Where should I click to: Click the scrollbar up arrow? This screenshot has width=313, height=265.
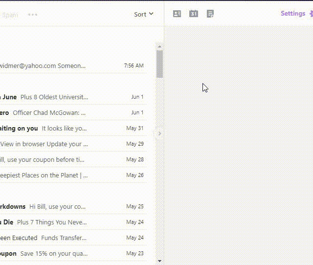[159, 46]
